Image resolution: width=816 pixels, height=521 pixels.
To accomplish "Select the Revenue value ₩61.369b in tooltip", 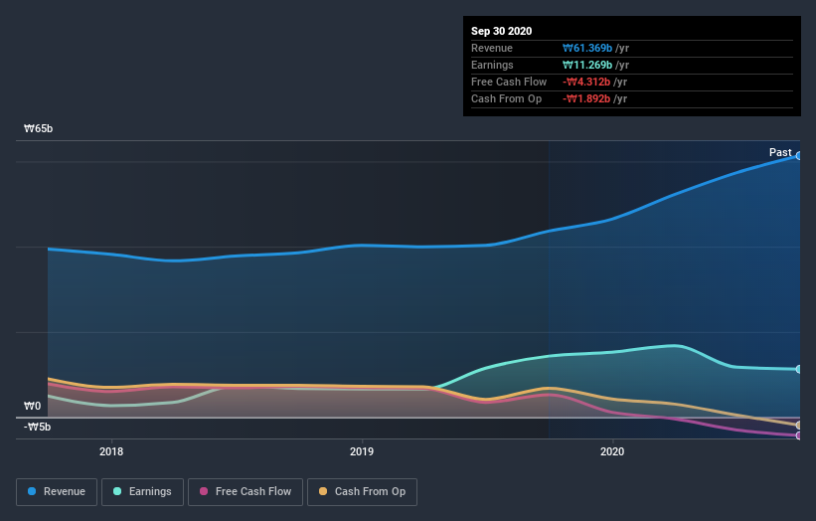I will tap(587, 48).
